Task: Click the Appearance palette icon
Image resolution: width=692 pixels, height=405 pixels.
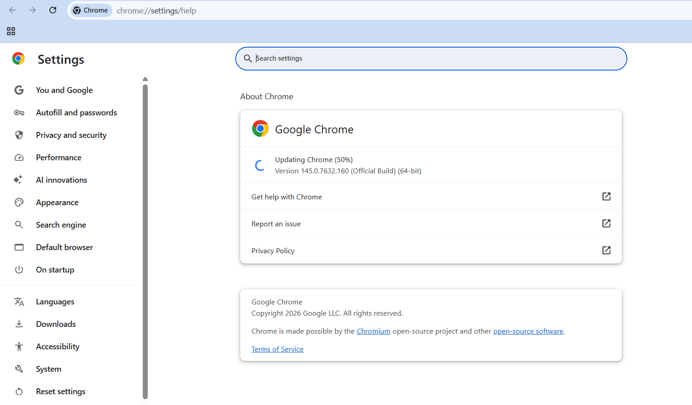Action: [19, 202]
